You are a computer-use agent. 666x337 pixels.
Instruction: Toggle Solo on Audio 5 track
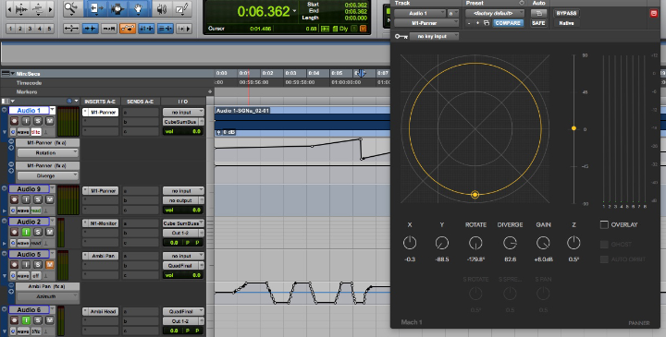38,265
